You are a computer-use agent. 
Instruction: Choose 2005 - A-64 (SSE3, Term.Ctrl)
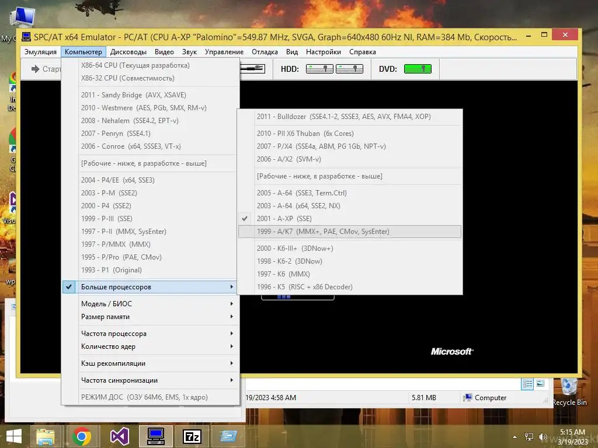(x=350, y=193)
